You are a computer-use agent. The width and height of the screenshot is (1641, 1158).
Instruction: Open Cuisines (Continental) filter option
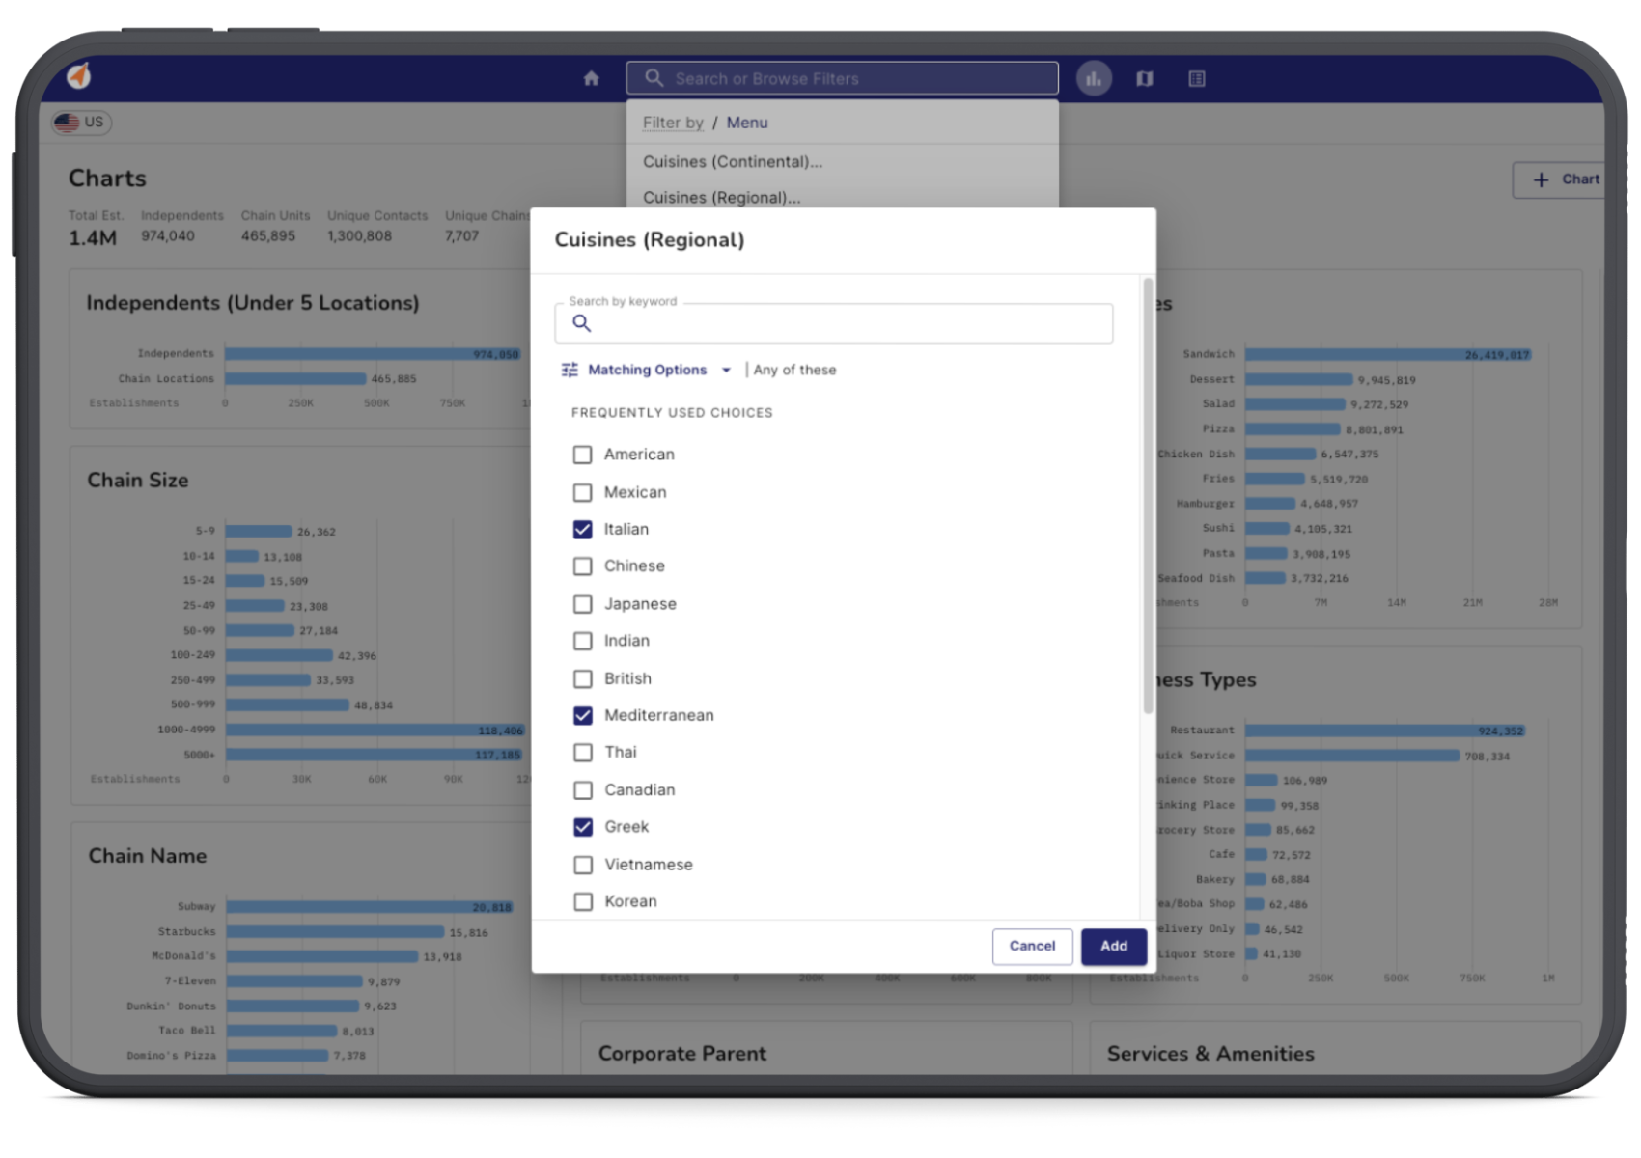point(733,162)
